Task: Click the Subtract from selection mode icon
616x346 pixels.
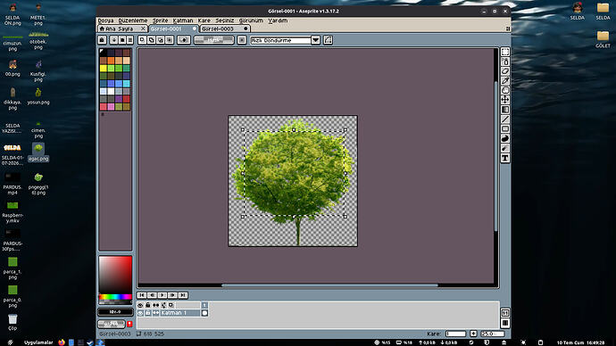Action: click(x=161, y=40)
